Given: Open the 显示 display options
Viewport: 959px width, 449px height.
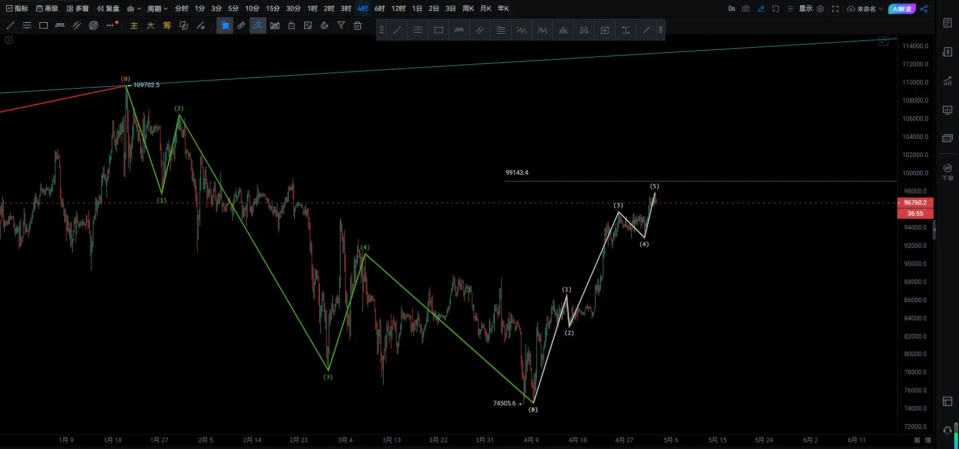Looking at the screenshot, I should tap(805, 8).
